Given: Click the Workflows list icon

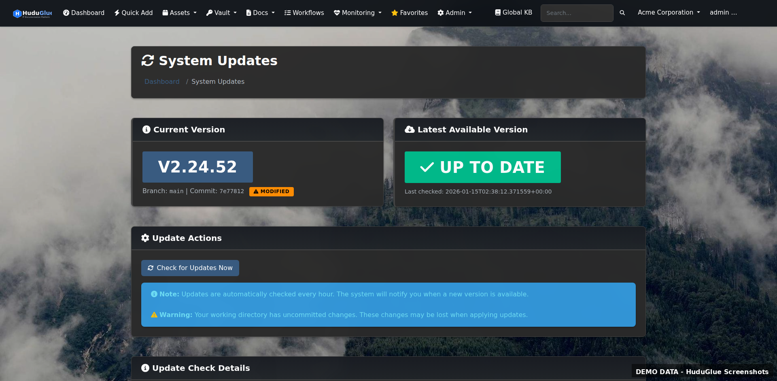Looking at the screenshot, I should [287, 13].
